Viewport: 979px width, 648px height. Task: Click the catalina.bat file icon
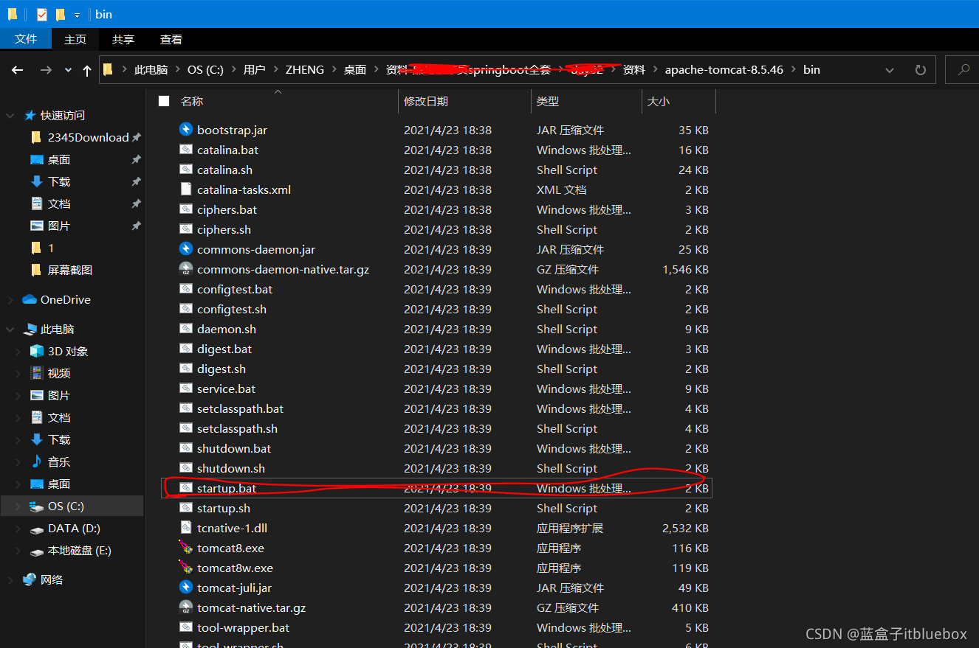coord(186,150)
